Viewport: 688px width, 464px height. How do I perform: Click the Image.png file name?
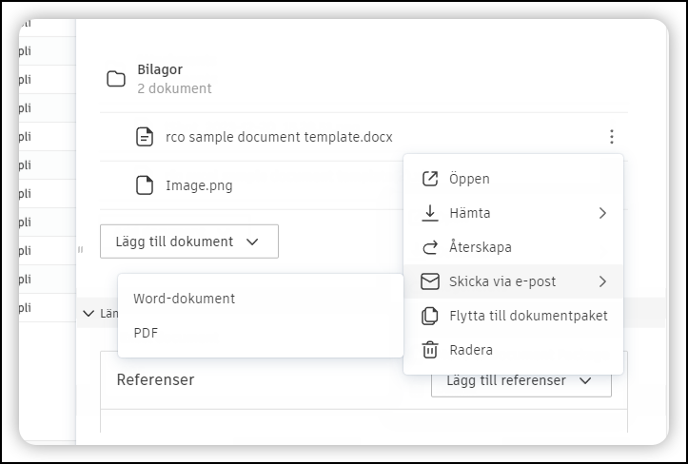point(199,185)
